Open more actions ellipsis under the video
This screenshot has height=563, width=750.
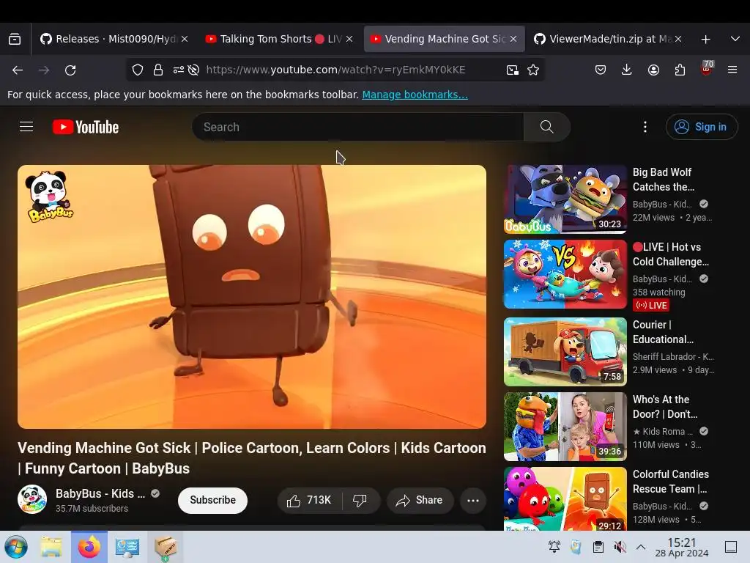pos(473,500)
